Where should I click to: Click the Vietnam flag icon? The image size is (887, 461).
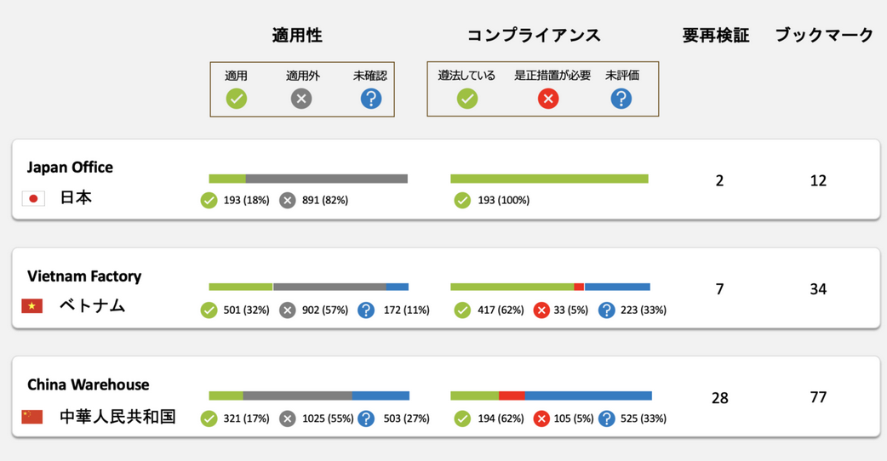click(x=32, y=306)
